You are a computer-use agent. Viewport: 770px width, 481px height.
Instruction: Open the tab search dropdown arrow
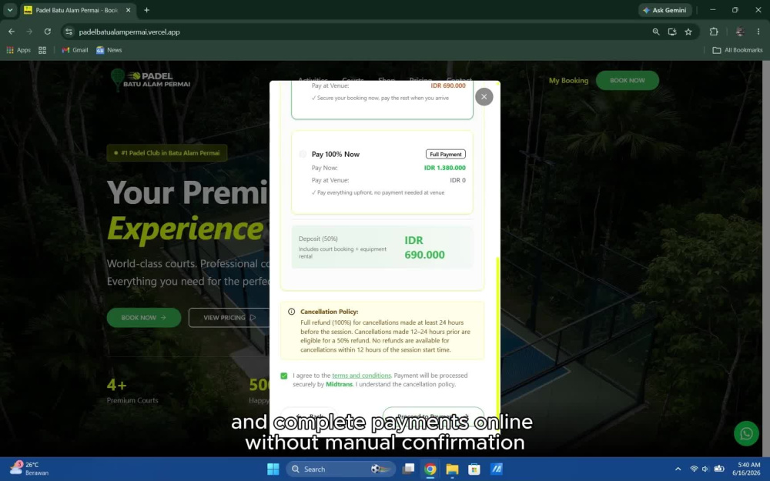tap(10, 10)
